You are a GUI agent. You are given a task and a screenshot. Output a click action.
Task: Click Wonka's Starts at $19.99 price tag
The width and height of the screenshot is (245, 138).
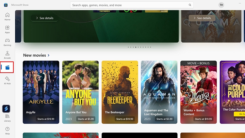(x=203, y=119)
